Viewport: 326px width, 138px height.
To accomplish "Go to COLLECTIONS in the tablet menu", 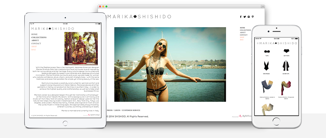I will pyautogui.click(x=39, y=37).
